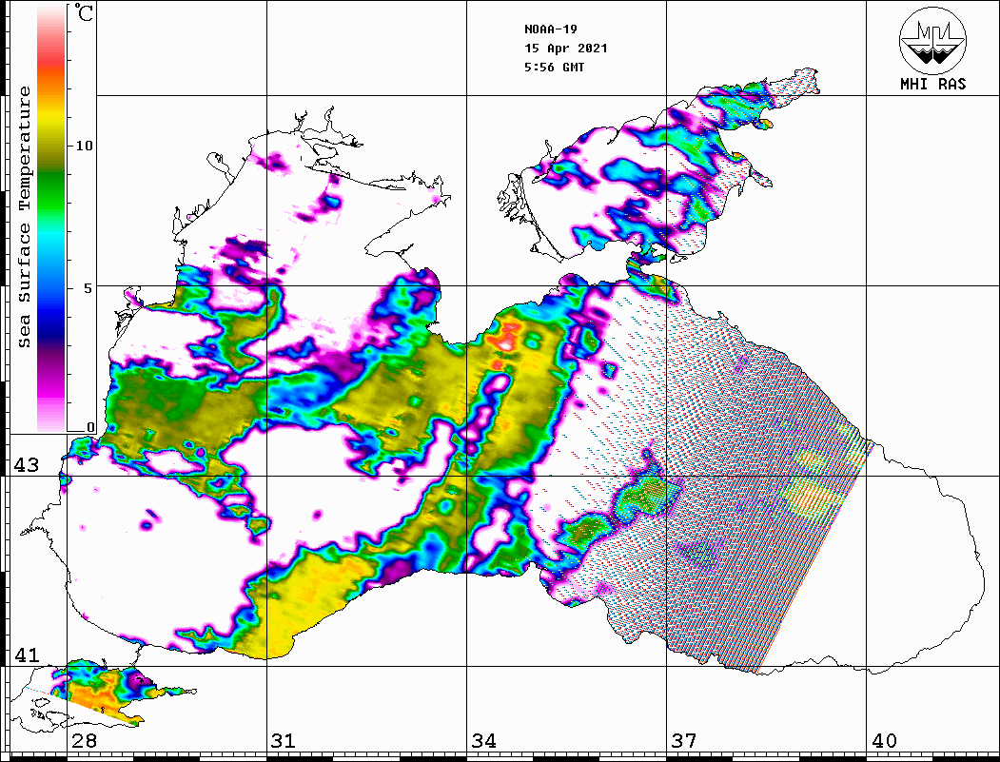Click the longitude label '28'

tap(84, 740)
